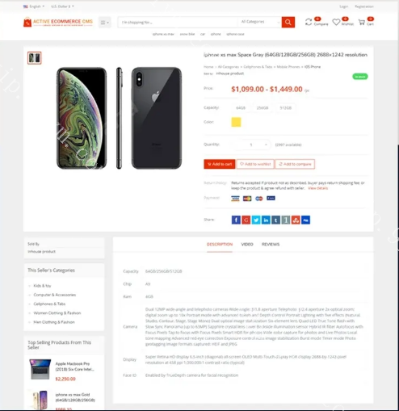Click the Add to cart button
Viewport: 399px width, 411px height.
click(220, 164)
